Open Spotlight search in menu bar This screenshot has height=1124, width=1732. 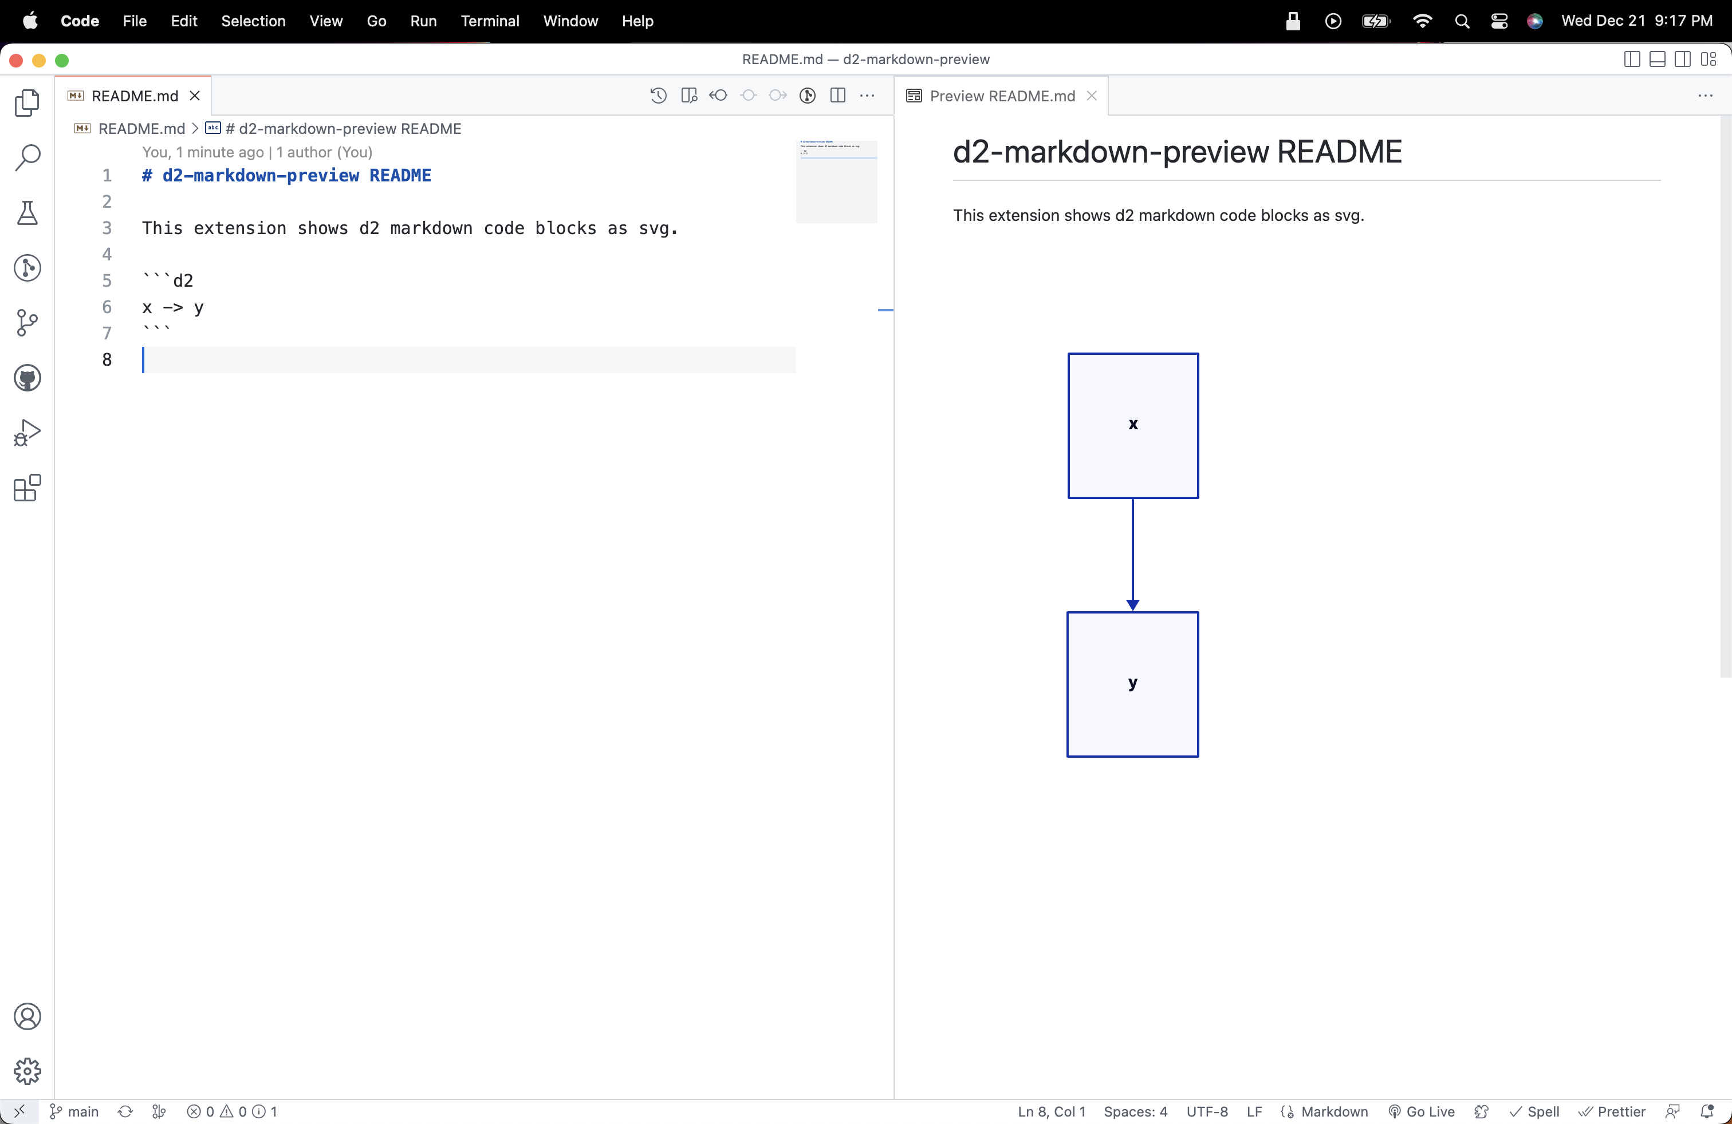click(1462, 21)
